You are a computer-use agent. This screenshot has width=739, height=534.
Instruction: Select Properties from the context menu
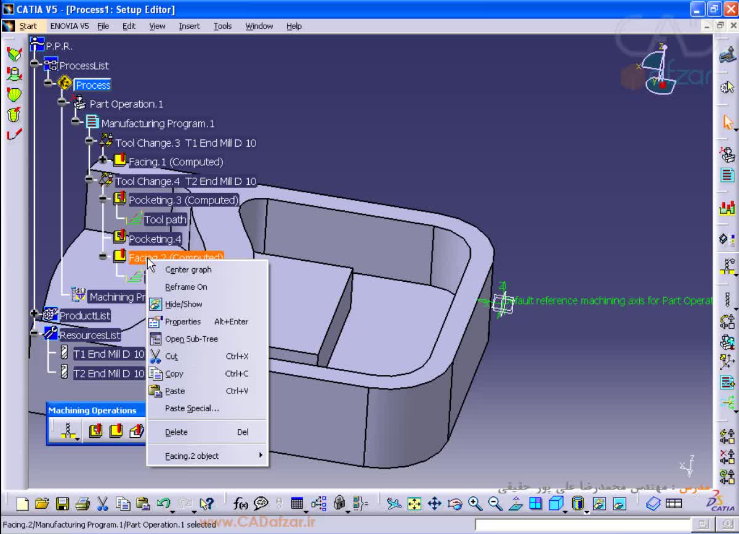click(182, 321)
